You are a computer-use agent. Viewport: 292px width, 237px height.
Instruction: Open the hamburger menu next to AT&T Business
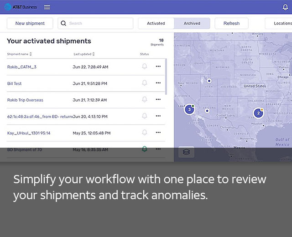(47, 7)
